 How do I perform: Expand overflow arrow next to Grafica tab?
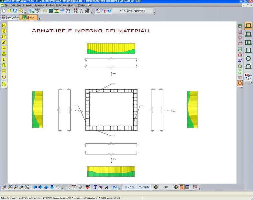click(x=39, y=19)
